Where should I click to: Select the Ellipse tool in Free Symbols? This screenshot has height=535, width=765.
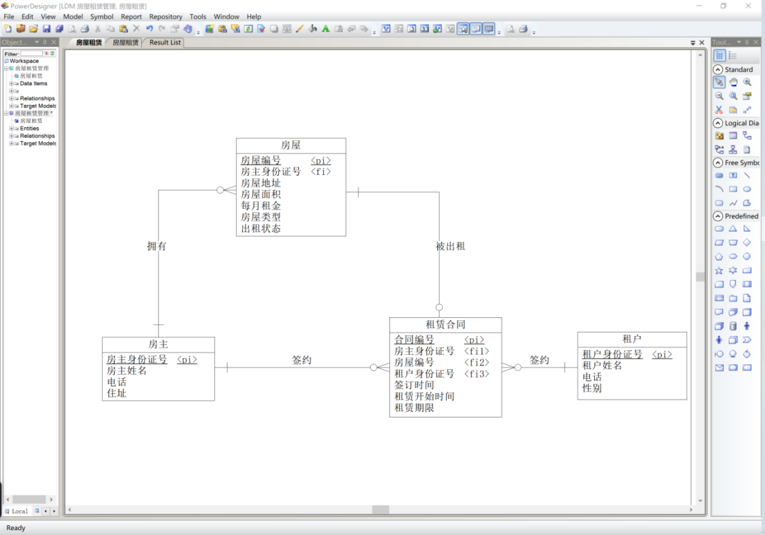[x=747, y=189]
